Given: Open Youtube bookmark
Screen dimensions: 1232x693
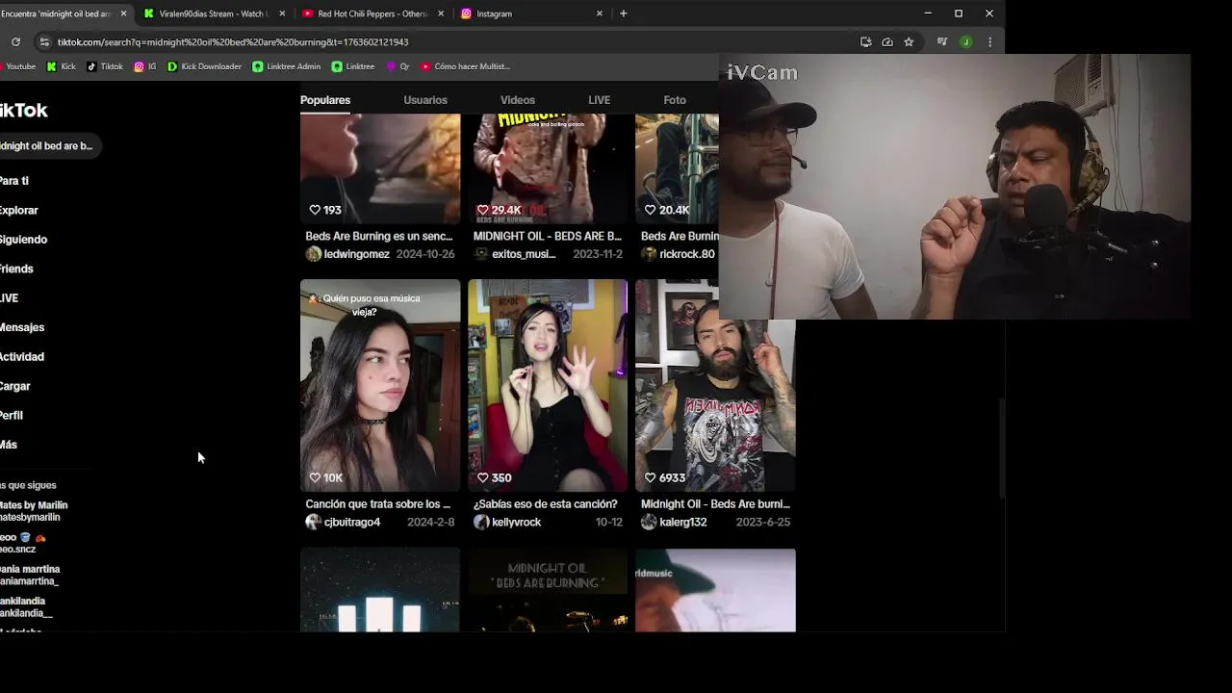Looking at the screenshot, I should pos(17,66).
